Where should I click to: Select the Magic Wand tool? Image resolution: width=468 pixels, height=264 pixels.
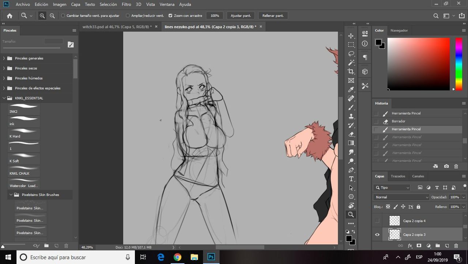click(351, 62)
